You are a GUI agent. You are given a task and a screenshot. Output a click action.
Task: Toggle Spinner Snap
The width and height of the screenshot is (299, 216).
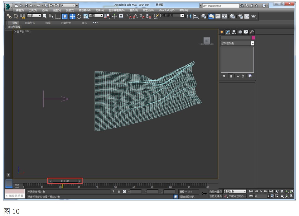tap(148, 16)
